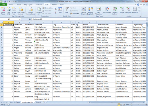Click the zoom out minus button
Viewport: 148px width, 106px height.
pyautogui.click(x=132, y=105)
